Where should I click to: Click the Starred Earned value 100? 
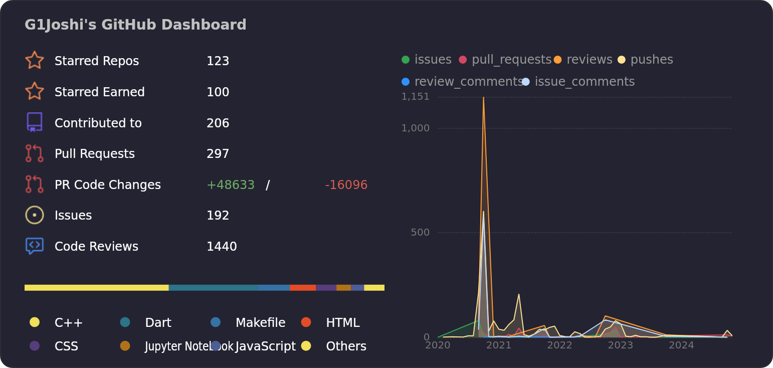pos(218,92)
